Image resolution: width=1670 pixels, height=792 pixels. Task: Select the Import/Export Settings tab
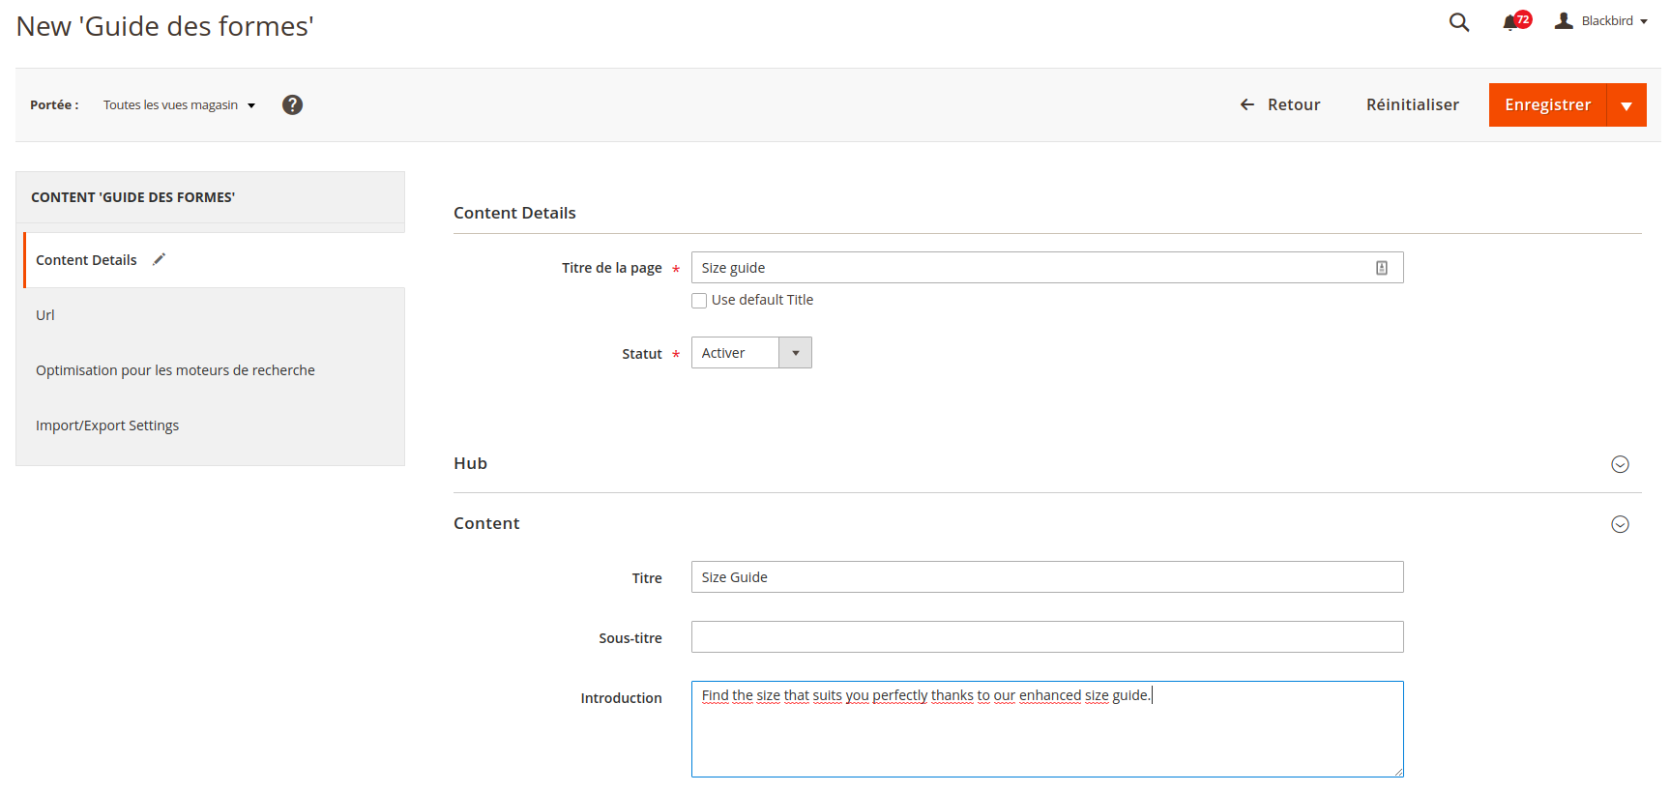pyautogui.click(x=107, y=425)
